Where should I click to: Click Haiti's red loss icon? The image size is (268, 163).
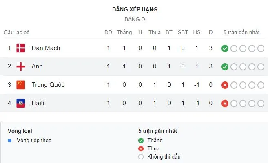[225, 104]
